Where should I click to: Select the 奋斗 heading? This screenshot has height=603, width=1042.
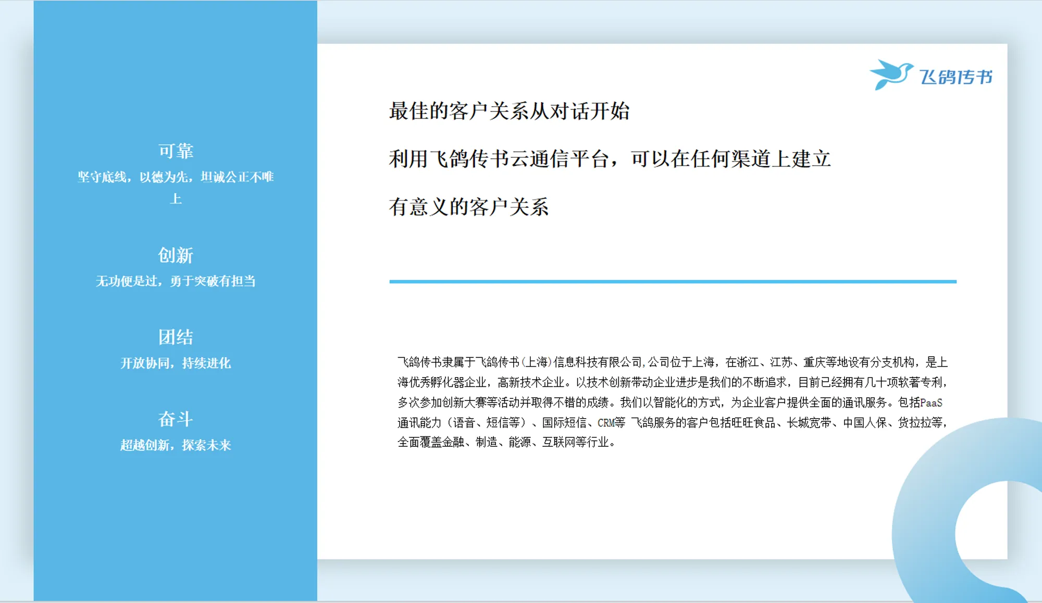point(176,419)
